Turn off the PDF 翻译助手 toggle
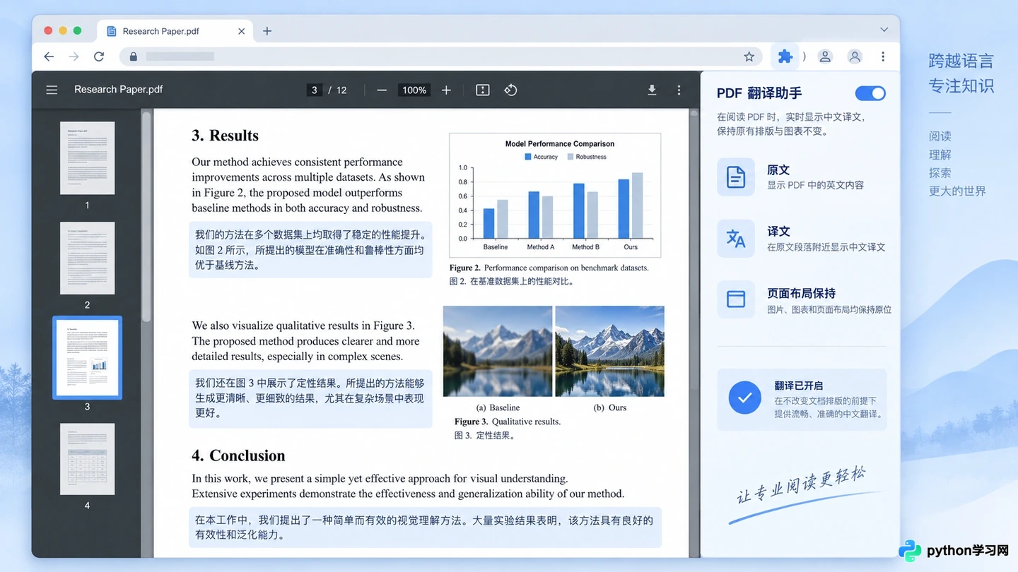 (870, 93)
